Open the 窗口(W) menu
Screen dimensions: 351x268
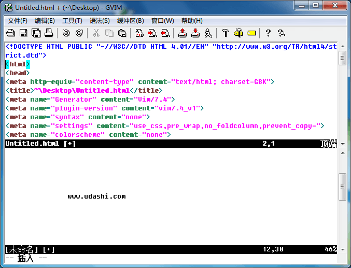pyautogui.click(x=162, y=21)
